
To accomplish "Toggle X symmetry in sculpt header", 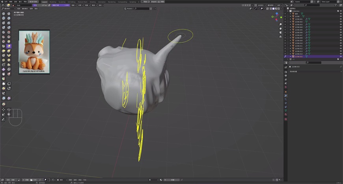I will pos(246,5).
